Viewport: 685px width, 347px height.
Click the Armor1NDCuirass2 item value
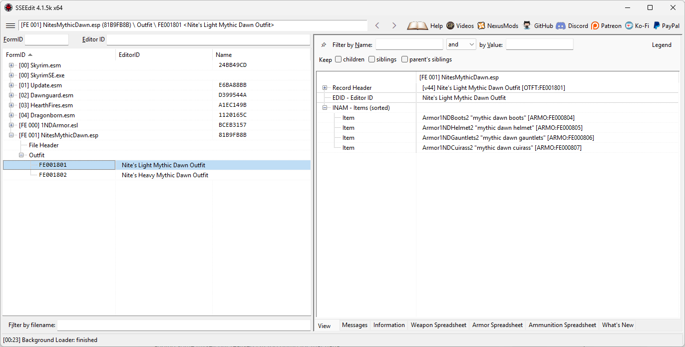tap(502, 148)
